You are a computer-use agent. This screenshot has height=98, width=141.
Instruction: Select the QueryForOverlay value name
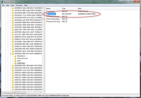(x=54, y=21)
